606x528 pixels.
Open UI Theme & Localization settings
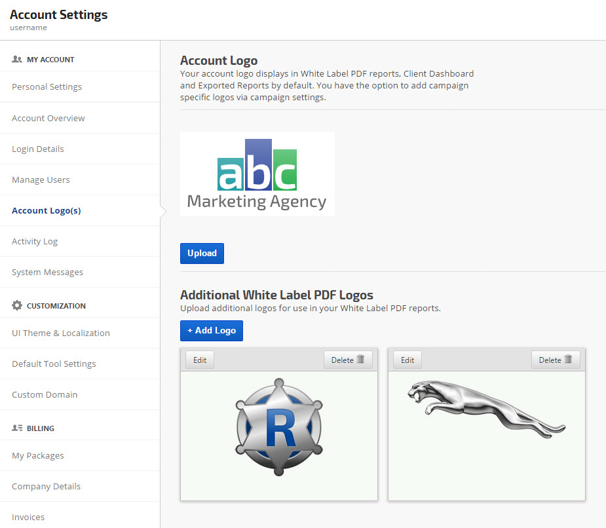[61, 333]
